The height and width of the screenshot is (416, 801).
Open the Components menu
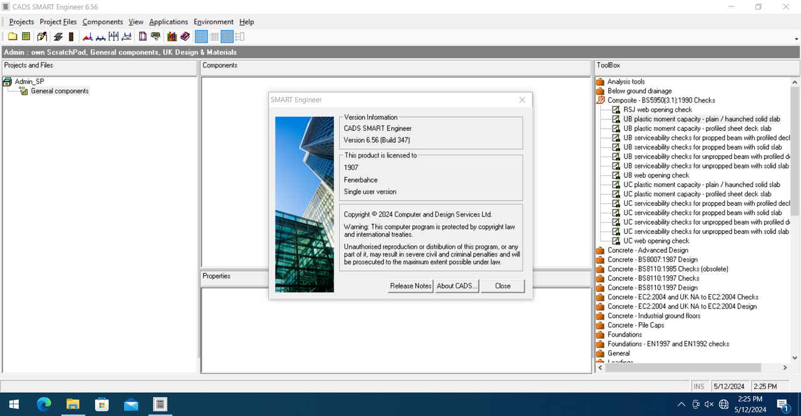tap(103, 22)
